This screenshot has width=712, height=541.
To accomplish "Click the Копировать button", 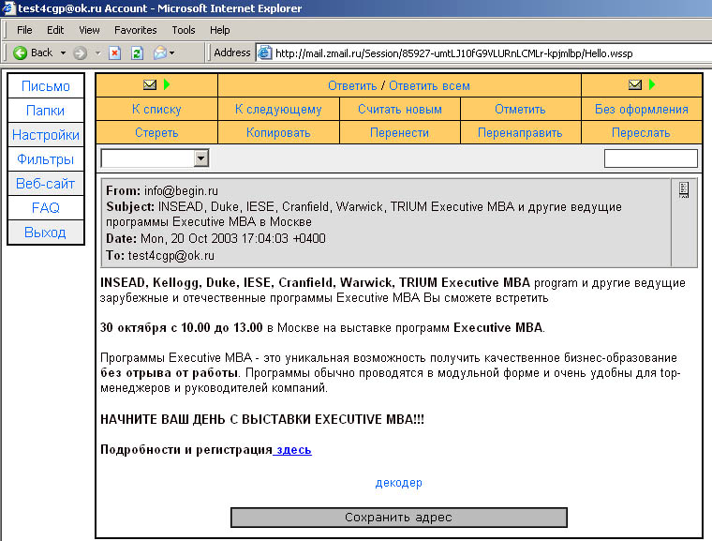I will tap(278, 133).
